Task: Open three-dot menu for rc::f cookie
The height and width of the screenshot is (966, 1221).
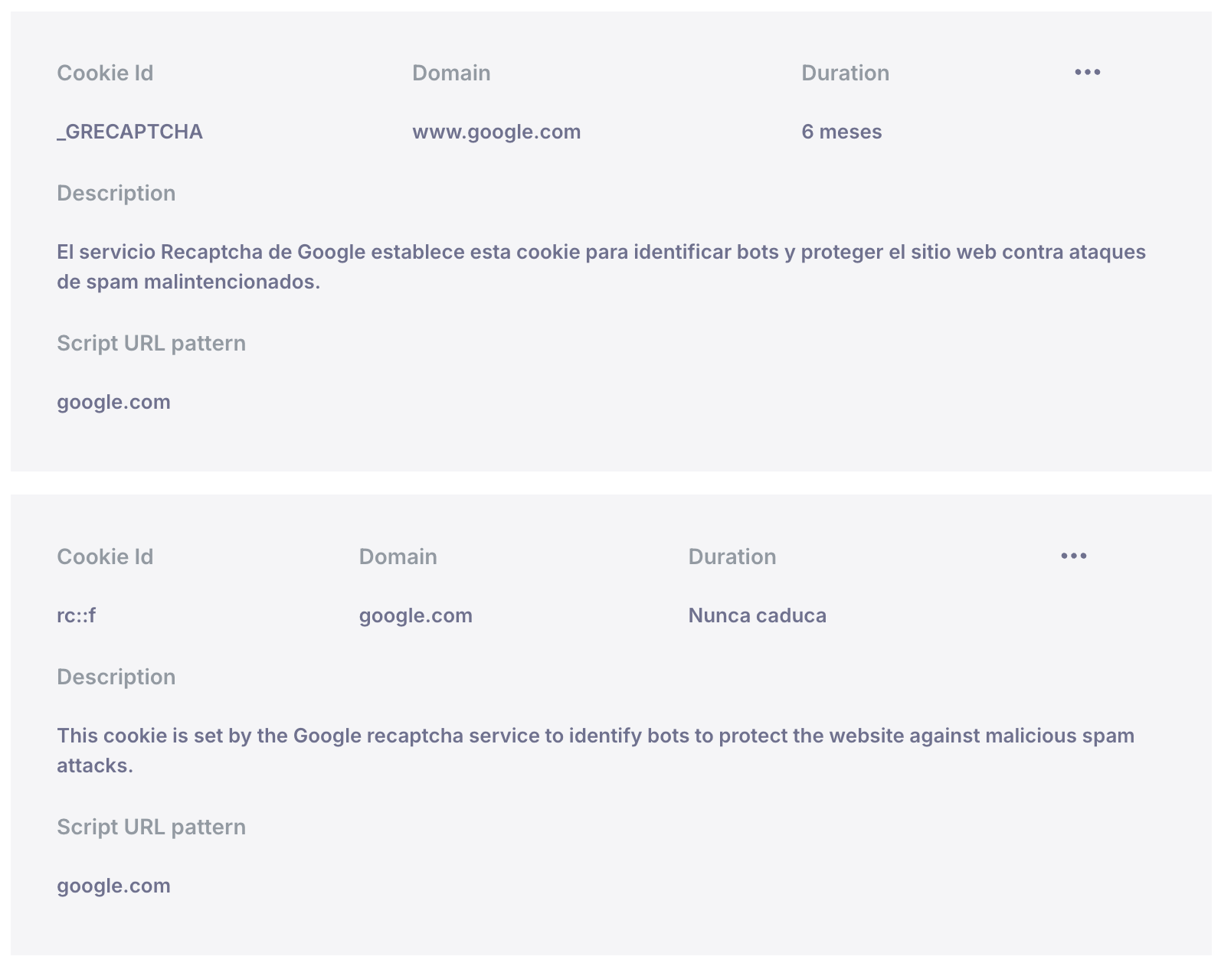Action: [x=1073, y=556]
